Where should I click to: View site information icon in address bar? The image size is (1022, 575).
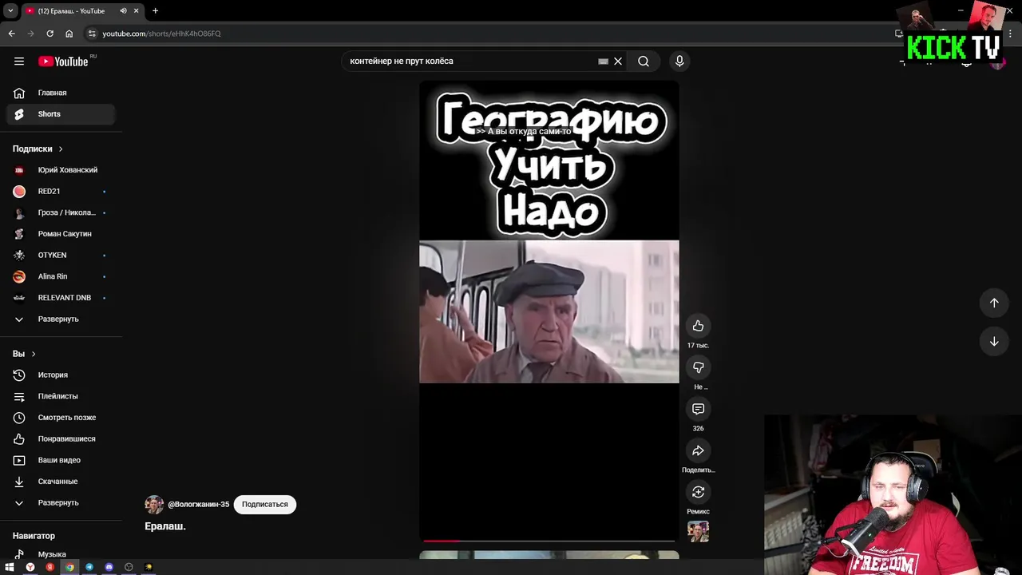92,34
